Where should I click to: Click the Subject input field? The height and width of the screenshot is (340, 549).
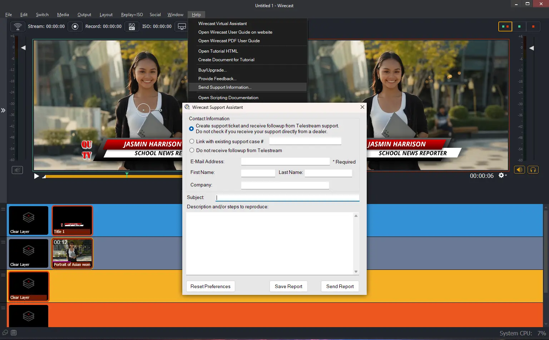coord(287,198)
